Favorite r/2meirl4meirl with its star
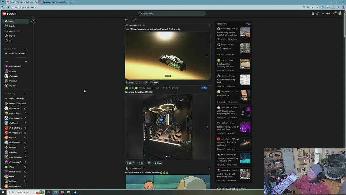Viewport: 346px width, 195px height. coord(25,108)
